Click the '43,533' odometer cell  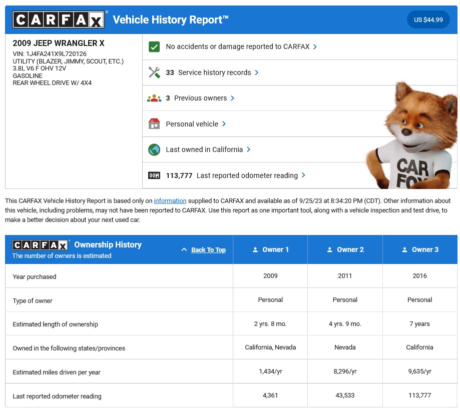pos(345,395)
